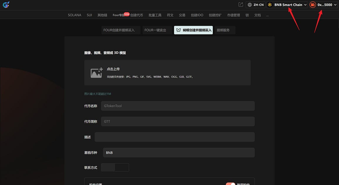This screenshot has height=185, width=339.
Task: Open the 其他链 menu
Action: (x=102, y=15)
